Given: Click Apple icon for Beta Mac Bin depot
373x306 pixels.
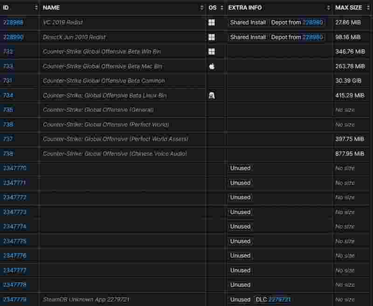Looking at the screenshot, I should tap(212, 66).
